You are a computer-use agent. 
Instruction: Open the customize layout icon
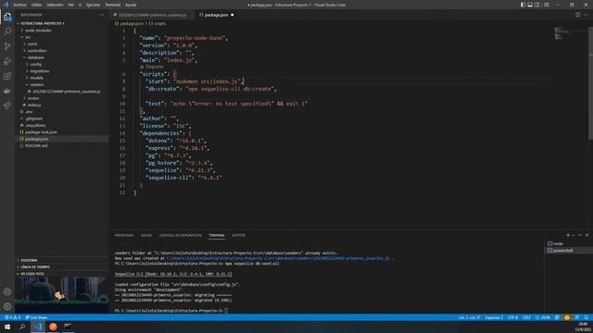tap(546, 5)
